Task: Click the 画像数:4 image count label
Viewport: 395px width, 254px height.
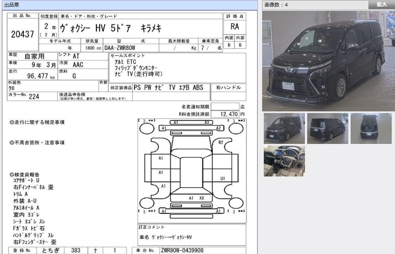Action: pos(276,5)
